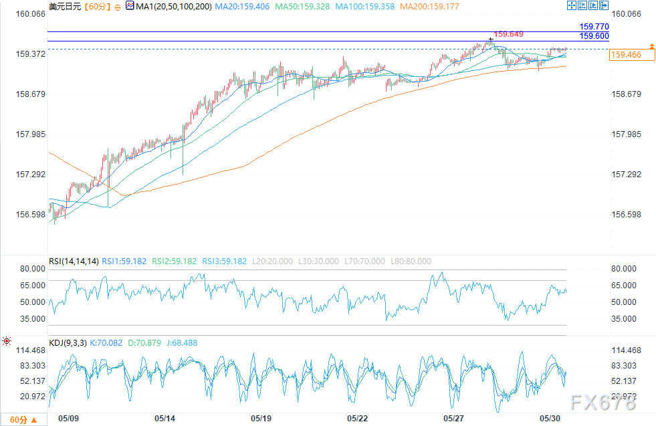Click the red sun icon beside KDJ
This screenshot has width=656, height=426.
[6, 341]
